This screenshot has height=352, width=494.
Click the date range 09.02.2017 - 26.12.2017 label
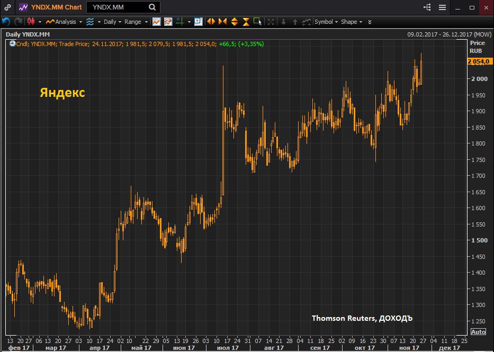pos(450,34)
